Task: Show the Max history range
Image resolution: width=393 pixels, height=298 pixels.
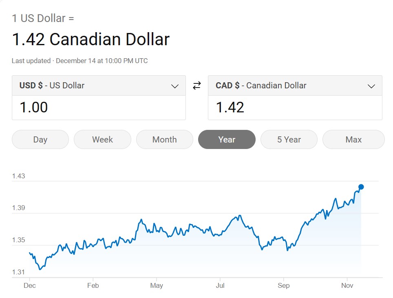Action: click(353, 140)
